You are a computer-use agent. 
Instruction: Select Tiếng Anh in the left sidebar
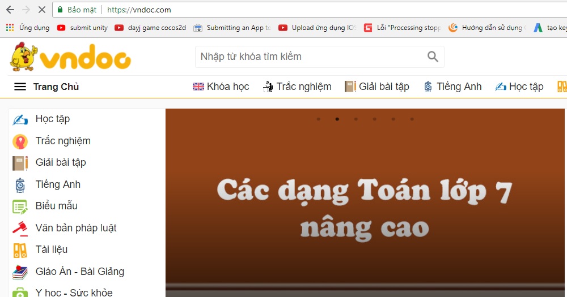[x=58, y=184]
